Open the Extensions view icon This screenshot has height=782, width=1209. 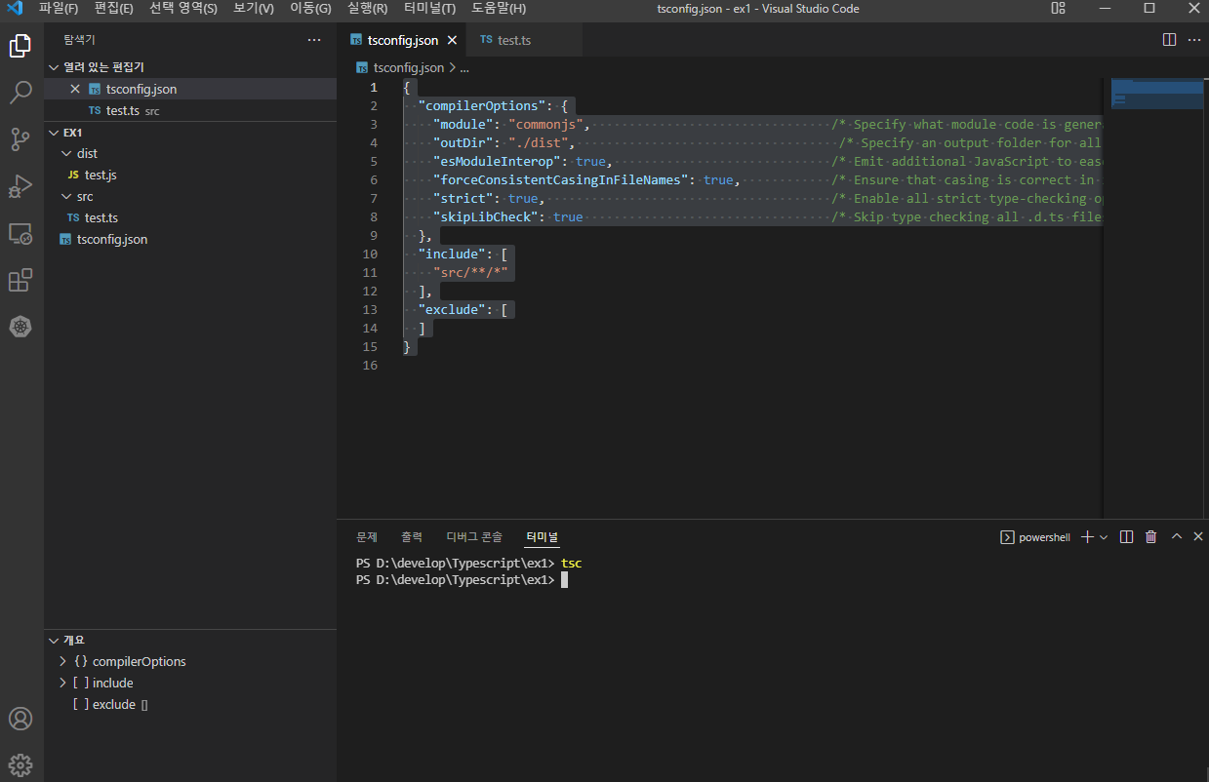20,281
